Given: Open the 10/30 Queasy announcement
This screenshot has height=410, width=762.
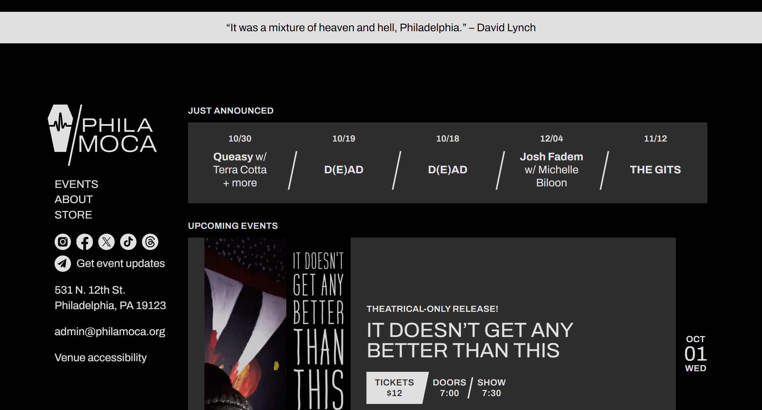Looking at the screenshot, I should 240,163.
